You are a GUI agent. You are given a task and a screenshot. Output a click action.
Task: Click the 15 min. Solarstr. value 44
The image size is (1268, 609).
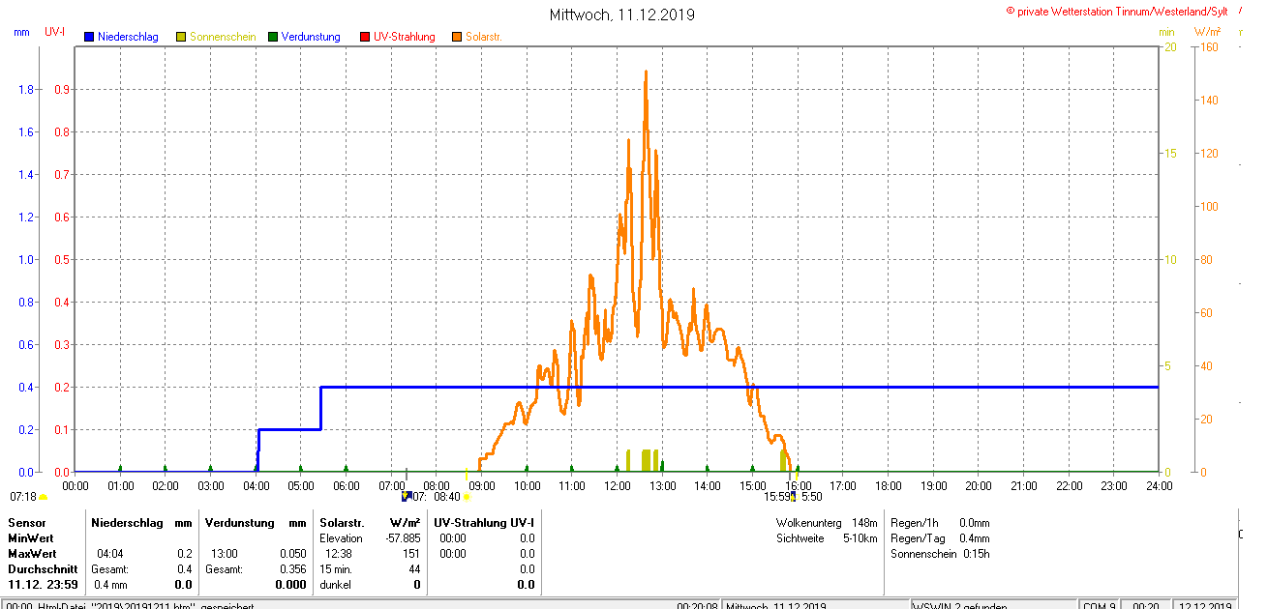pyautogui.click(x=415, y=569)
